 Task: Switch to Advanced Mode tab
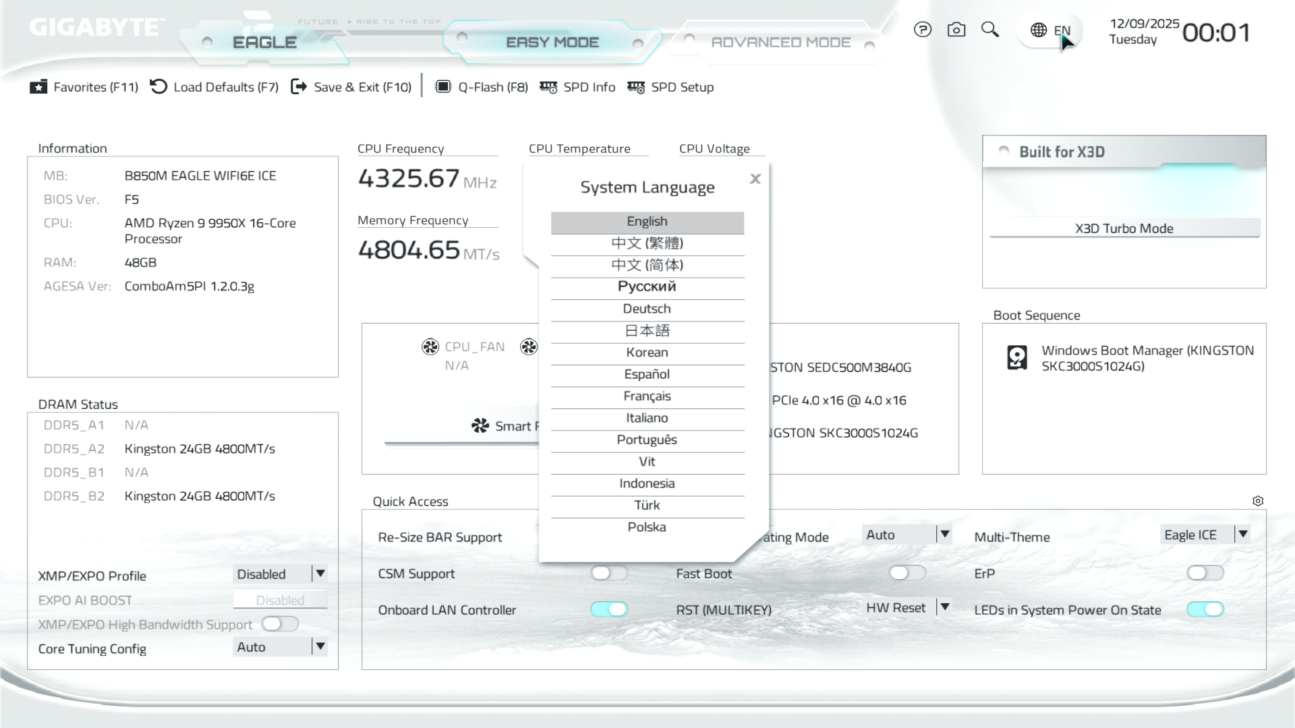(x=780, y=42)
